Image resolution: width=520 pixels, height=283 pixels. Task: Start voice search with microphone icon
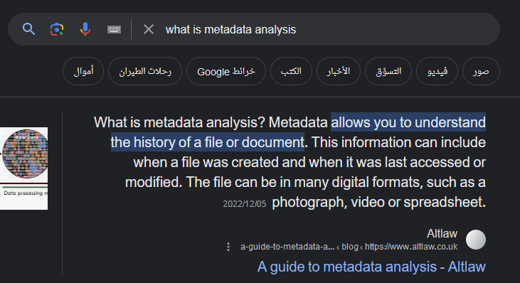85,29
